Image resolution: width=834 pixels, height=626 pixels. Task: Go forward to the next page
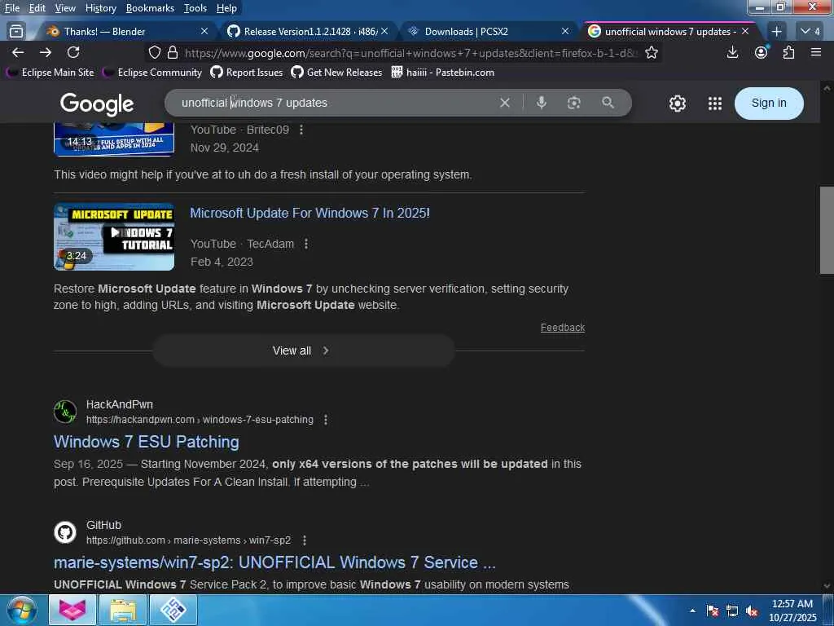pos(46,52)
